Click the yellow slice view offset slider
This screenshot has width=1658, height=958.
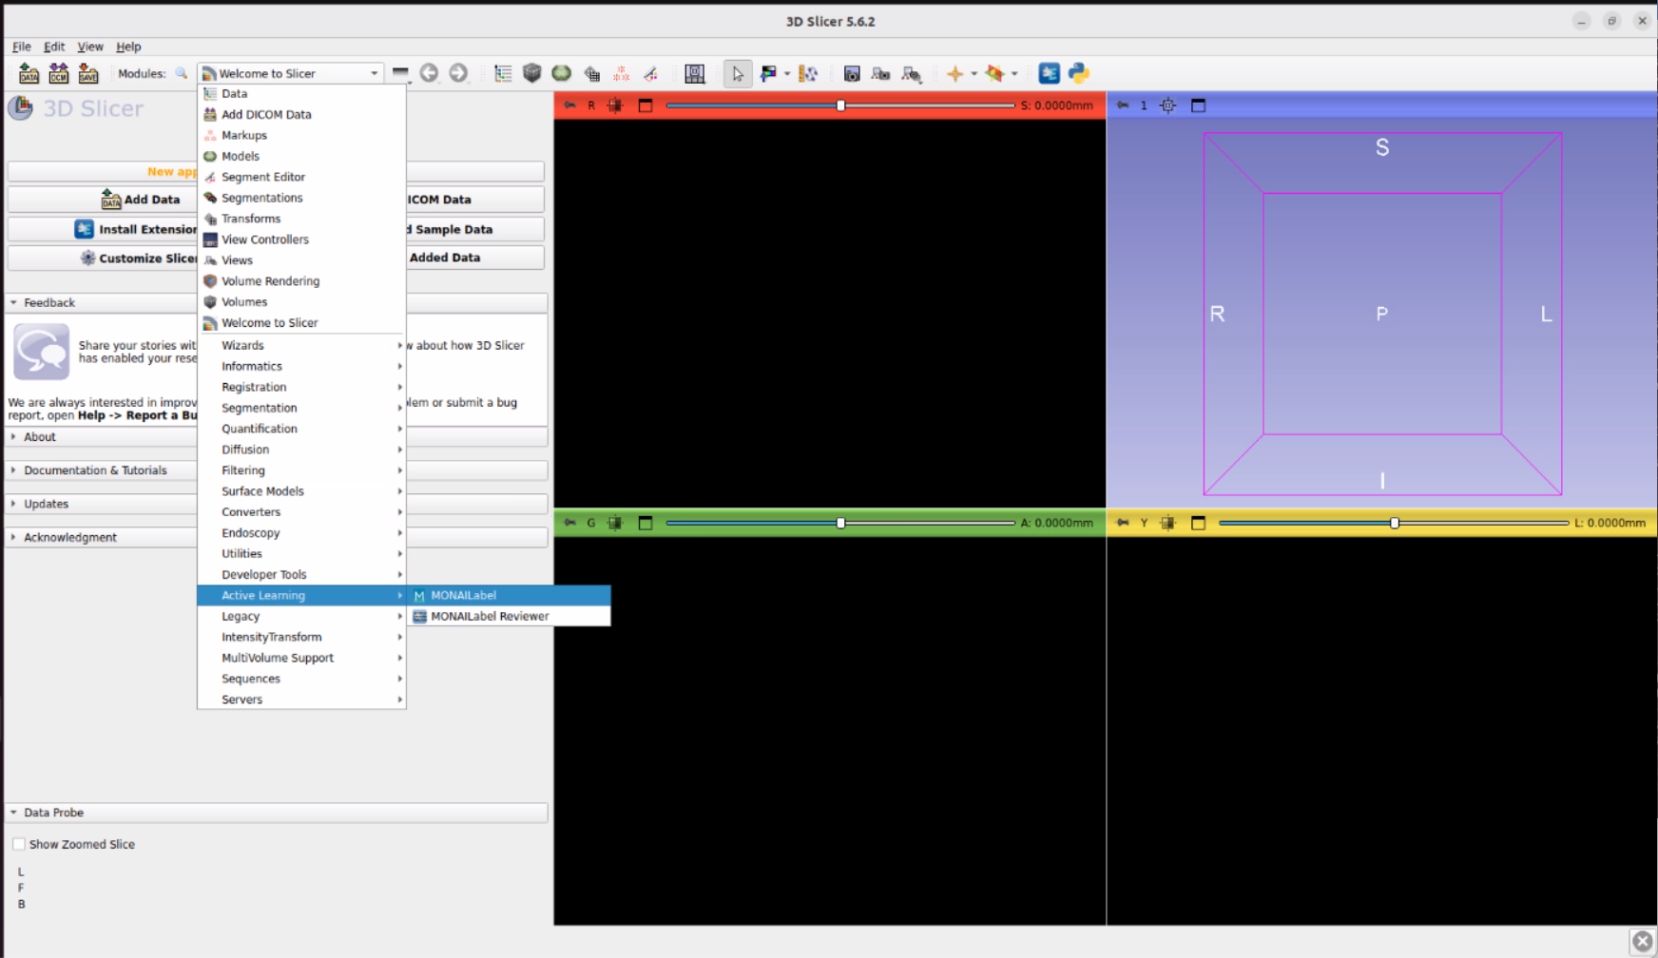pyautogui.click(x=1394, y=523)
